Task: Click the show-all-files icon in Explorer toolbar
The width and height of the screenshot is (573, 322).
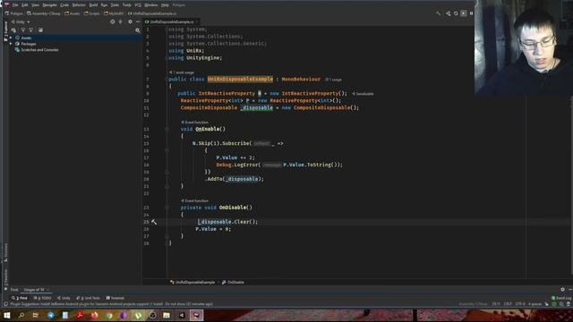Action: [x=40, y=30]
